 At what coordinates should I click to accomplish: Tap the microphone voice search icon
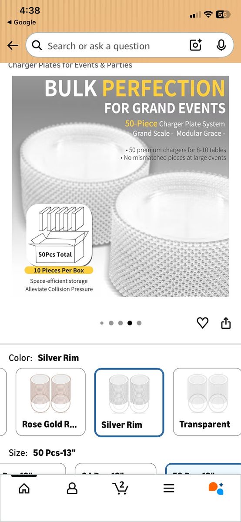click(x=221, y=45)
